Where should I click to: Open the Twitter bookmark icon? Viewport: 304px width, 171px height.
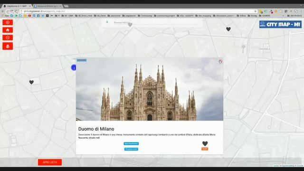43,16
